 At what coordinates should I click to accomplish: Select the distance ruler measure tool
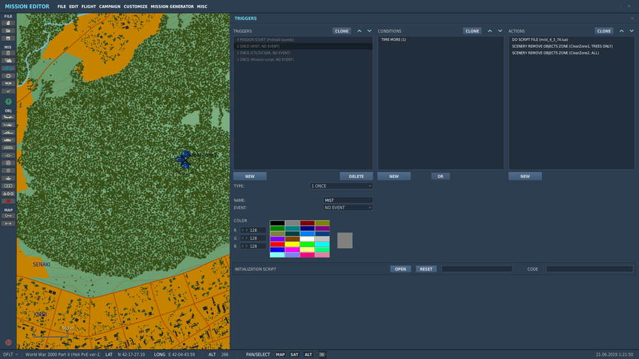tap(8, 224)
